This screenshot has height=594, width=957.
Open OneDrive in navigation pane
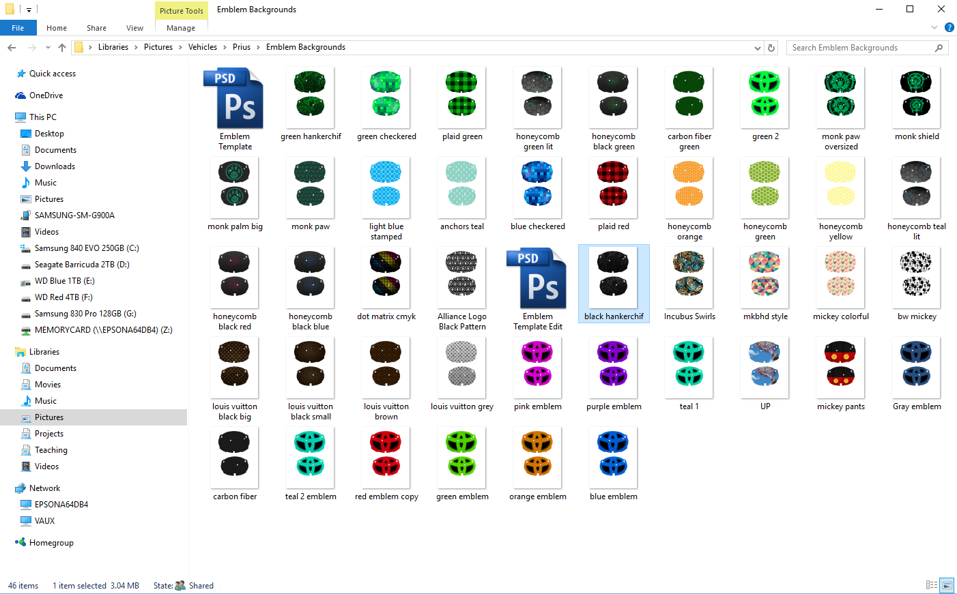pyautogui.click(x=46, y=95)
